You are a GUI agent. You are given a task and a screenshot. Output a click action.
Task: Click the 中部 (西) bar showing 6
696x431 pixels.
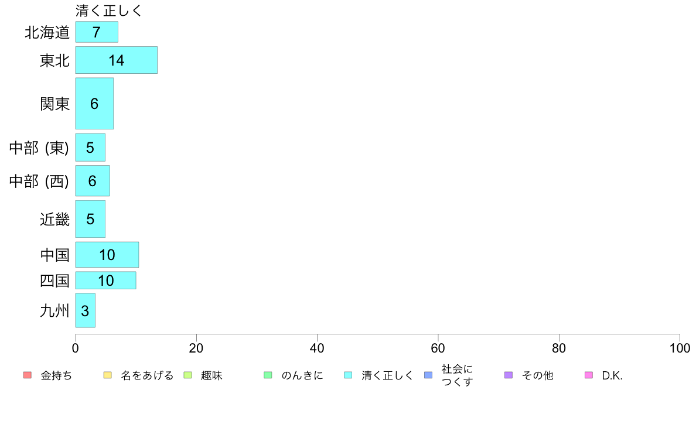coord(93,180)
